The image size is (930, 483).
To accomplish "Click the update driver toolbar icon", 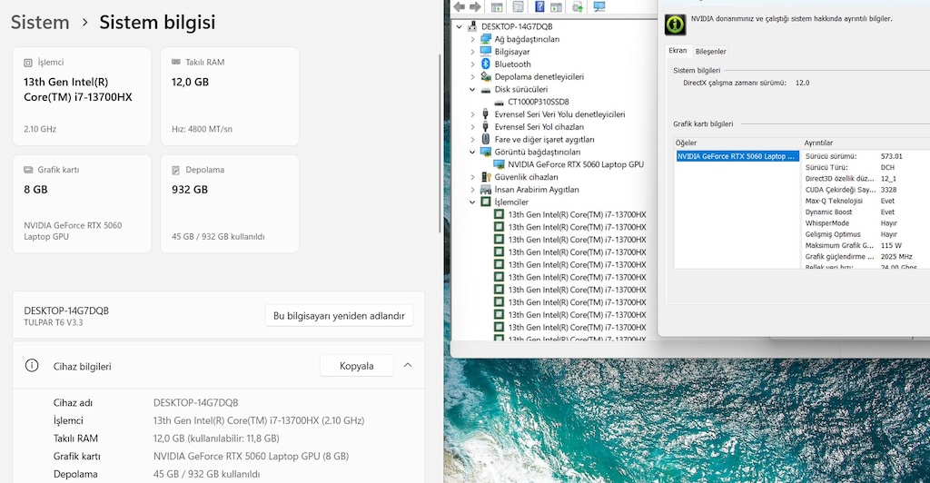I will [577, 6].
